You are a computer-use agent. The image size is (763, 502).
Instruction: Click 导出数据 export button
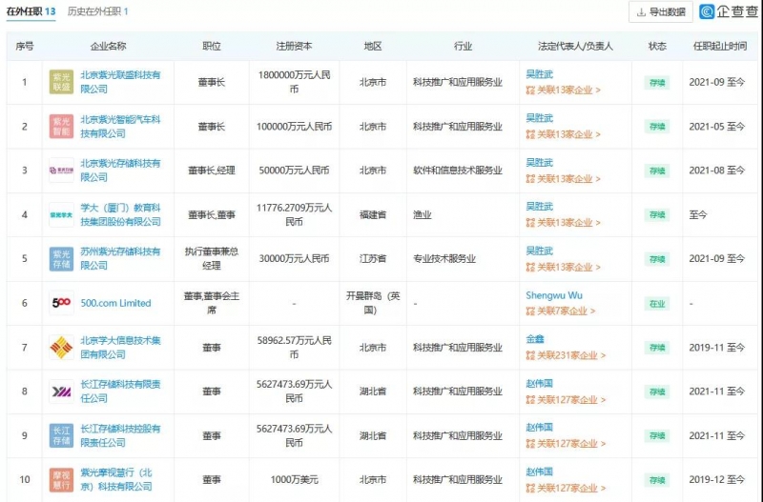[x=661, y=11]
